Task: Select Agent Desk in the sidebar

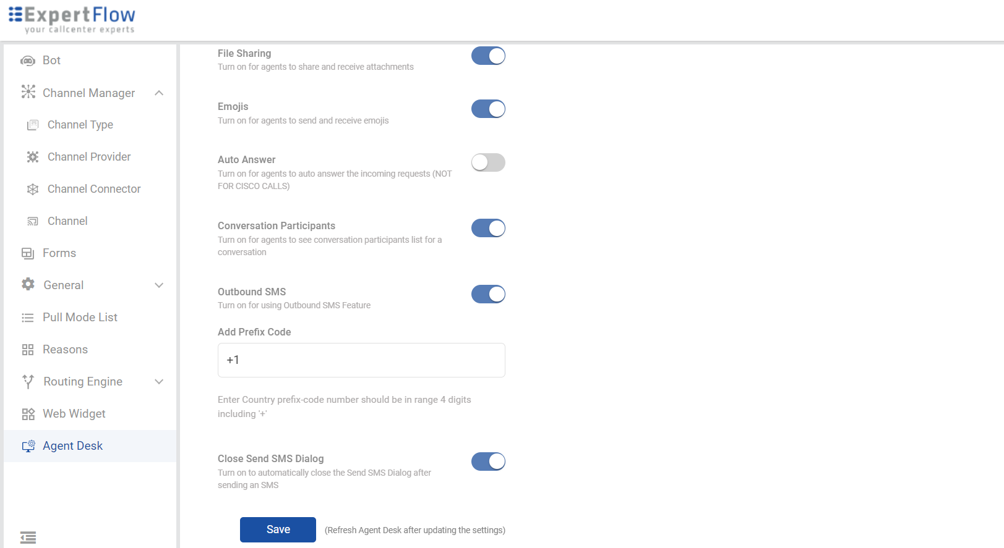Action: [x=72, y=445]
